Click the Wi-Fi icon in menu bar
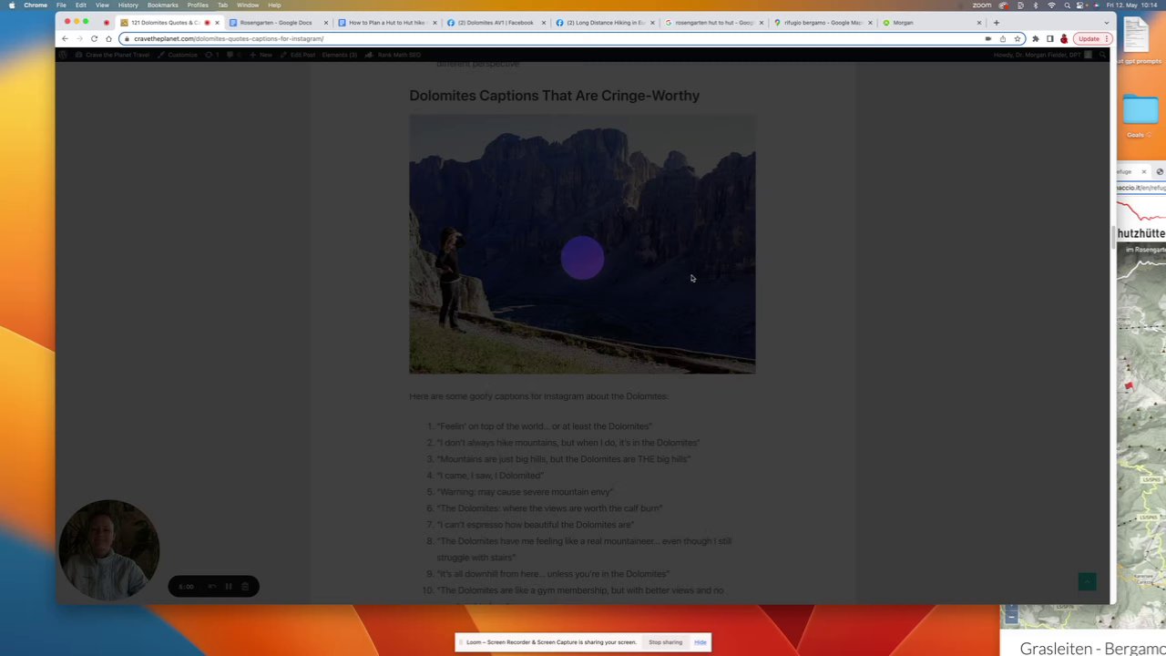This screenshot has width=1166, height=656. point(1052,5)
